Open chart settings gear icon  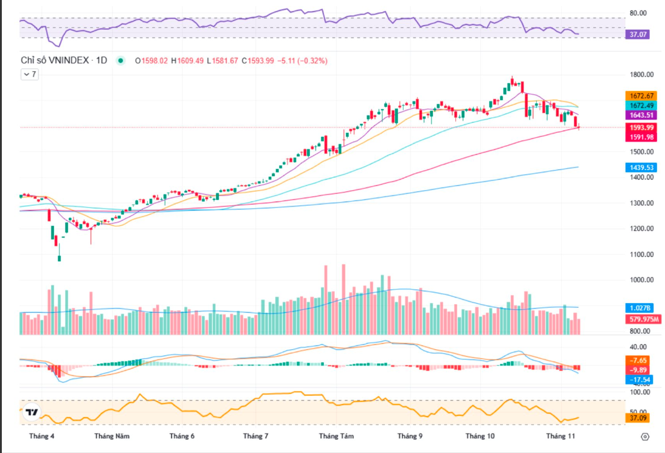point(645,436)
